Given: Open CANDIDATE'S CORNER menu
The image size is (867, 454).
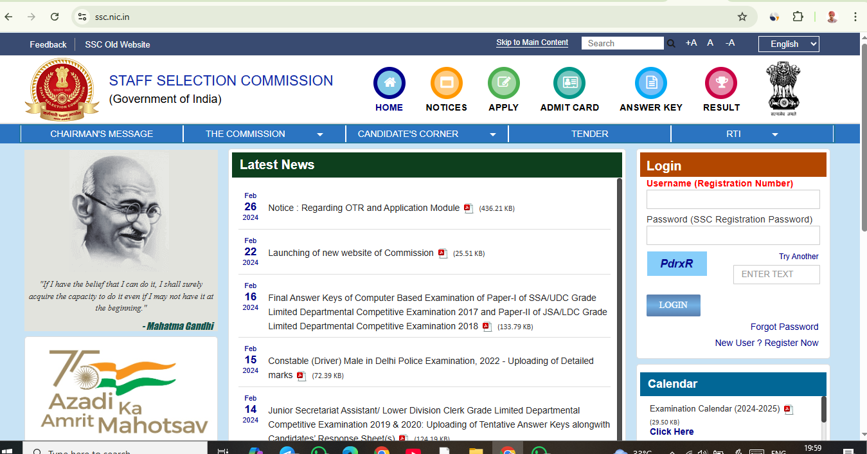Looking at the screenshot, I should pyautogui.click(x=408, y=134).
